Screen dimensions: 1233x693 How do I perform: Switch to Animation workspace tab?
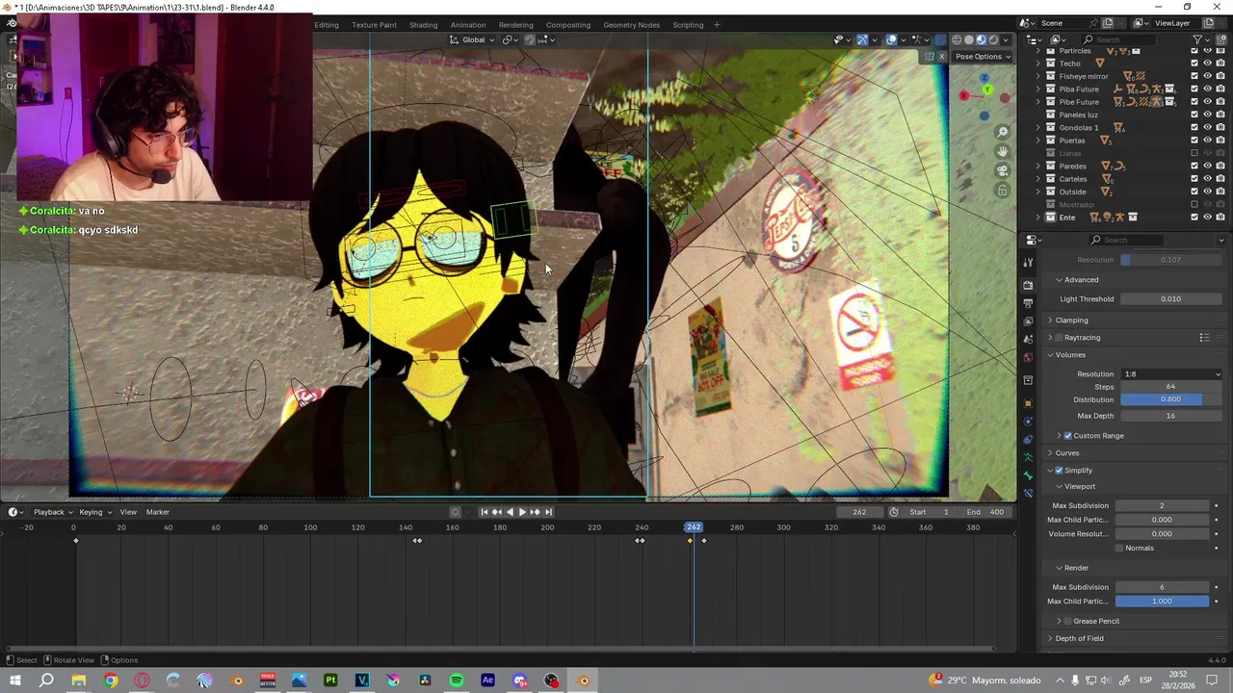pos(468,25)
